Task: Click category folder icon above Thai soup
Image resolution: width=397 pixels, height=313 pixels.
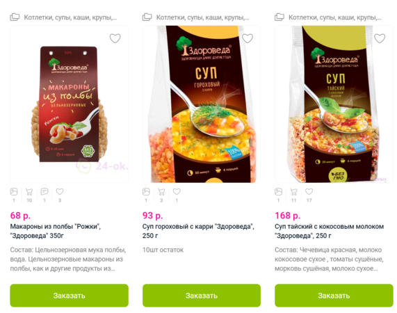Action: pyautogui.click(x=279, y=17)
